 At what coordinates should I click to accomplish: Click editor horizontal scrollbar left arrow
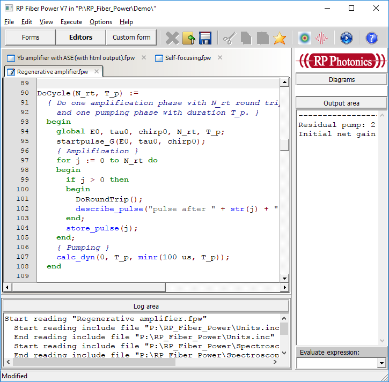click(7, 287)
